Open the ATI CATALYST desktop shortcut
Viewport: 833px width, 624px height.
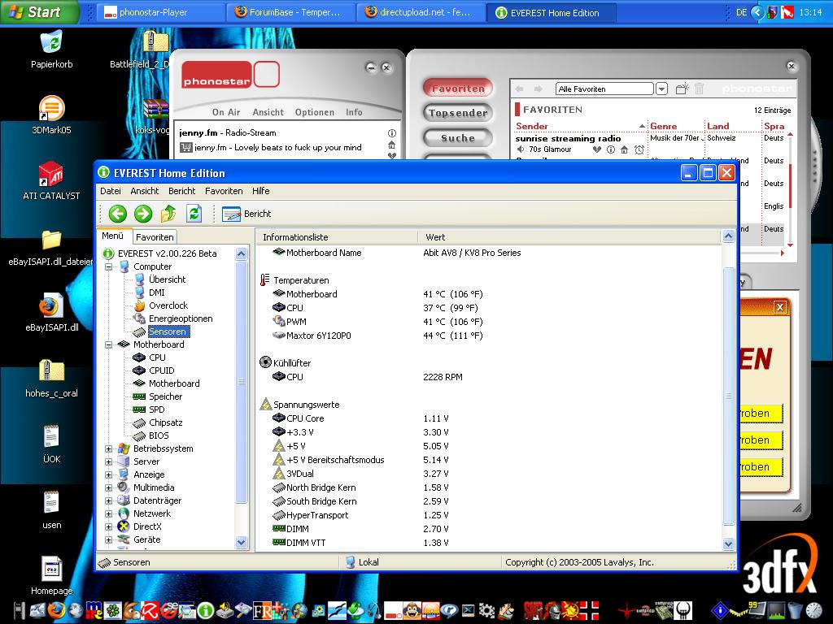(x=51, y=181)
